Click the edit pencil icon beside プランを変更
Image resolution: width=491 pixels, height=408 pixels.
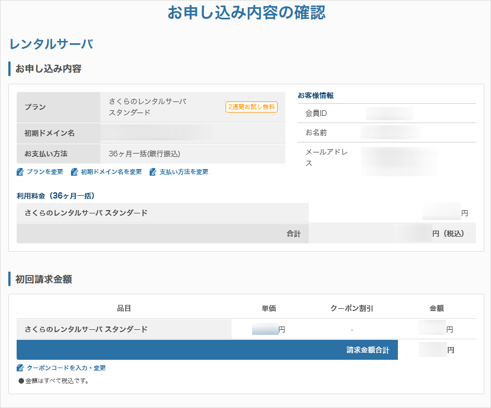pyautogui.click(x=19, y=172)
